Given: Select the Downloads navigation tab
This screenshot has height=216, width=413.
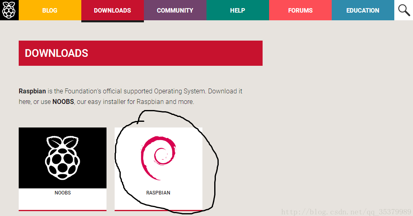Looking at the screenshot, I should [x=113, y=10].
